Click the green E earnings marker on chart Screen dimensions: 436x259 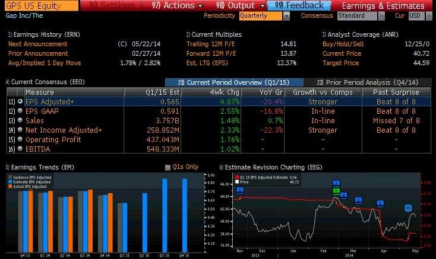coord(336,191)
